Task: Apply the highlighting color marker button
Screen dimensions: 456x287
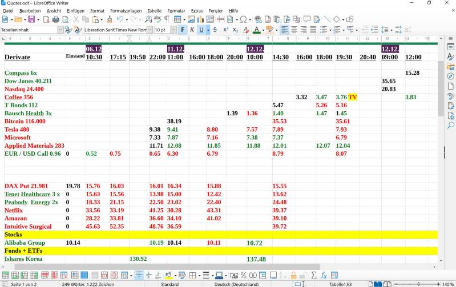Action: pyautogui.click(x=270, y=30)
